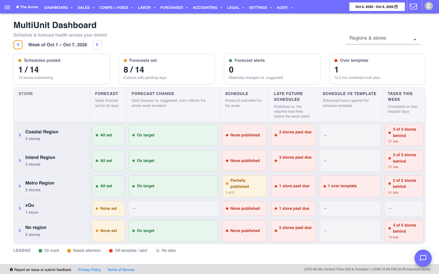Viewport: 439px width, 274px height.
Task: Expand the No region row
Action: [20, 231]
